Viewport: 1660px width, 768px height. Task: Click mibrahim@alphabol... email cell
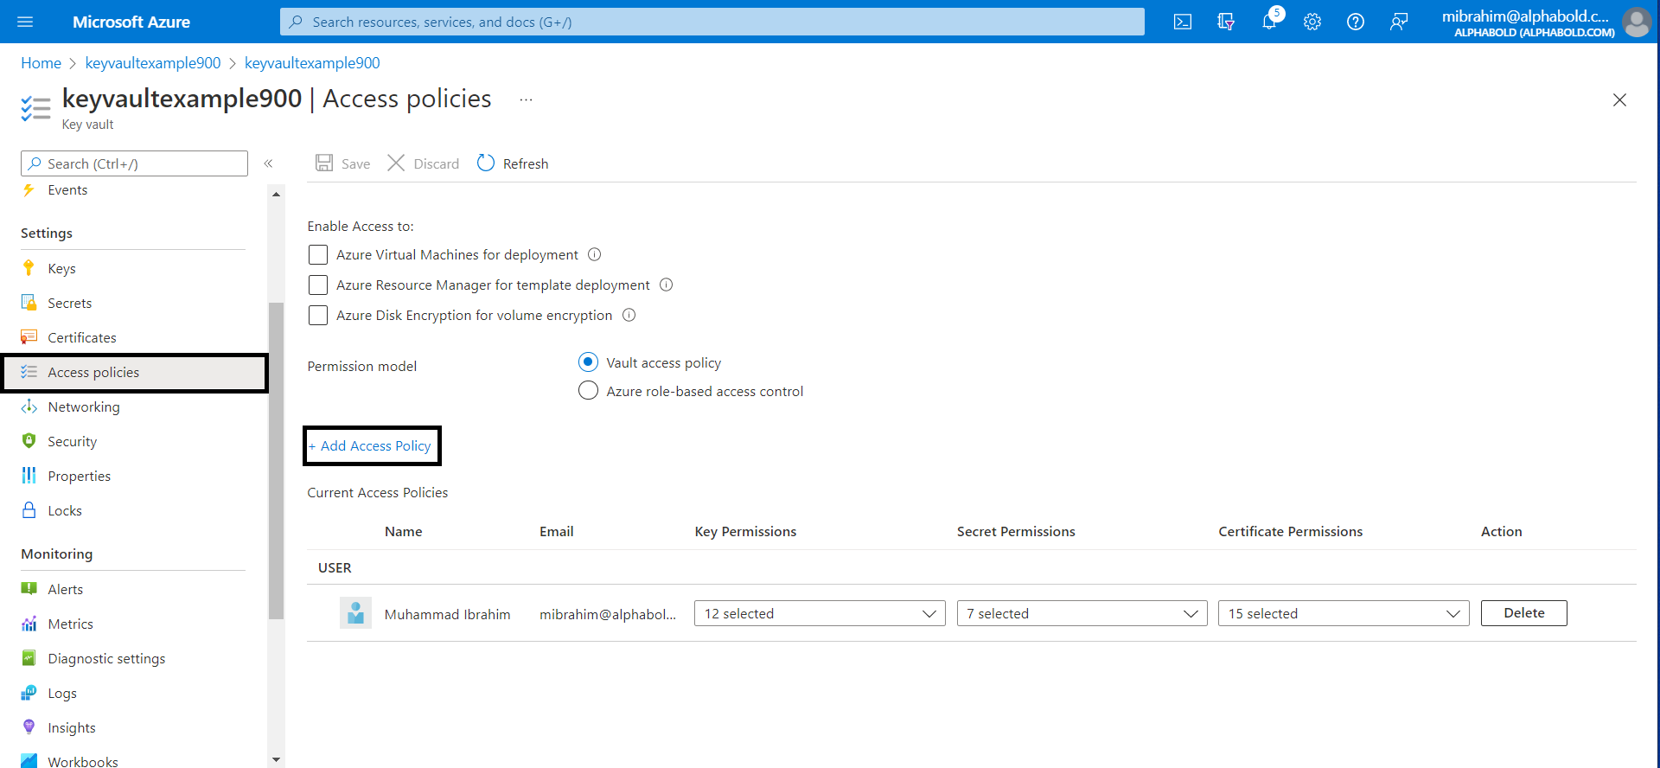(608, 614)
